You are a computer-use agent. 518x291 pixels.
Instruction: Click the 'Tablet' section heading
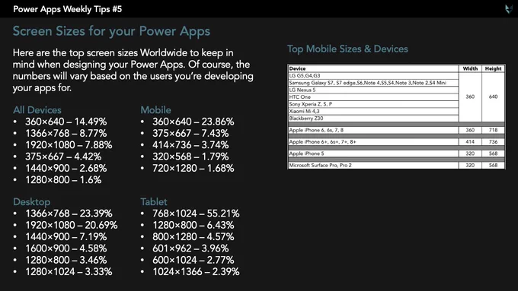154,201
